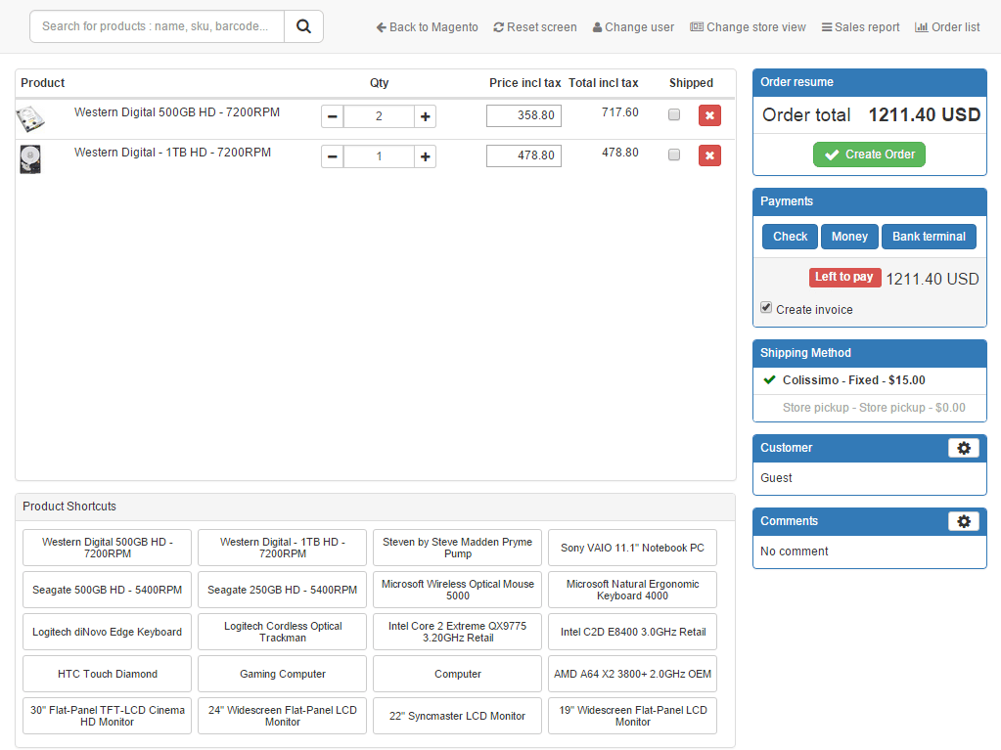
Task: Add HTC Touch Diamond shortcut
Action: tap(108, 674)
